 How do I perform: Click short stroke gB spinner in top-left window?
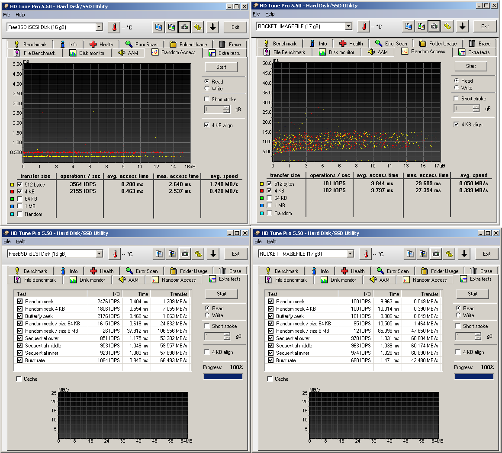(227, 109)
